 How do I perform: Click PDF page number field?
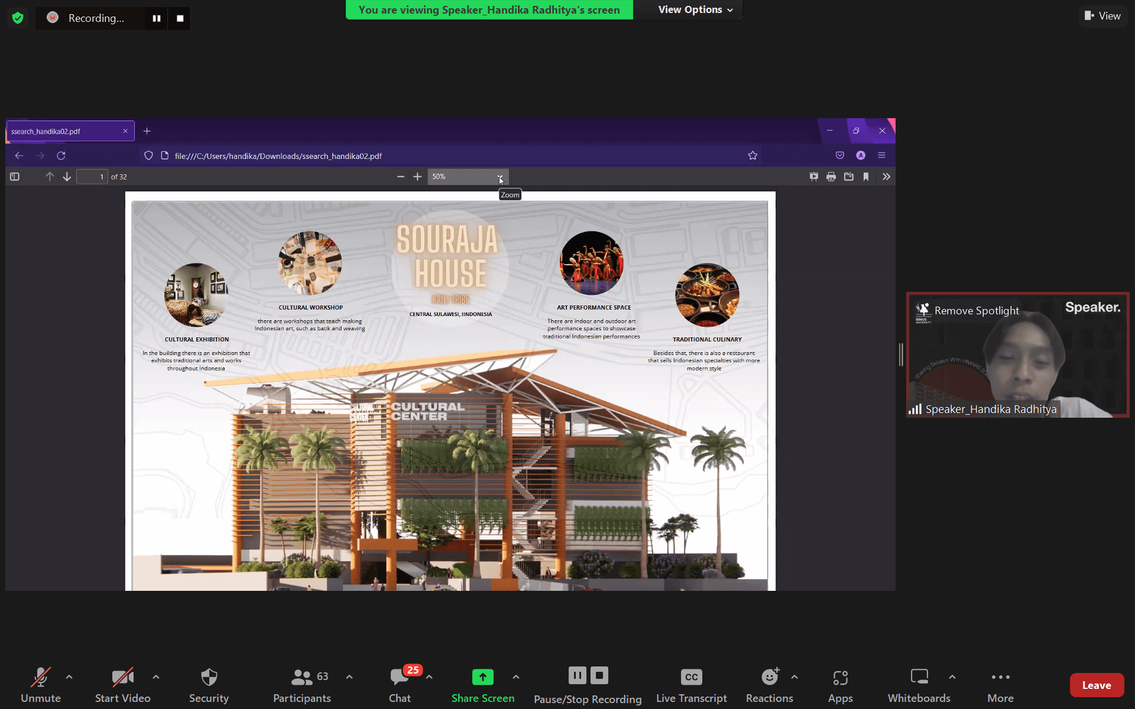tap(92, 177)
